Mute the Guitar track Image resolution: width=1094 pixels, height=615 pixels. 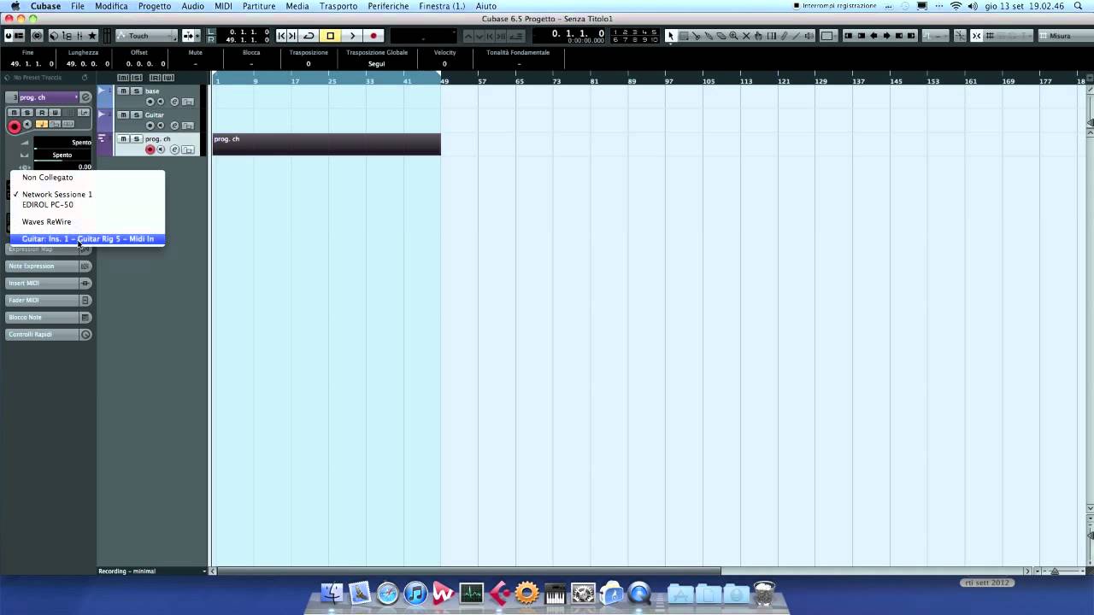(x=123, y=115)
